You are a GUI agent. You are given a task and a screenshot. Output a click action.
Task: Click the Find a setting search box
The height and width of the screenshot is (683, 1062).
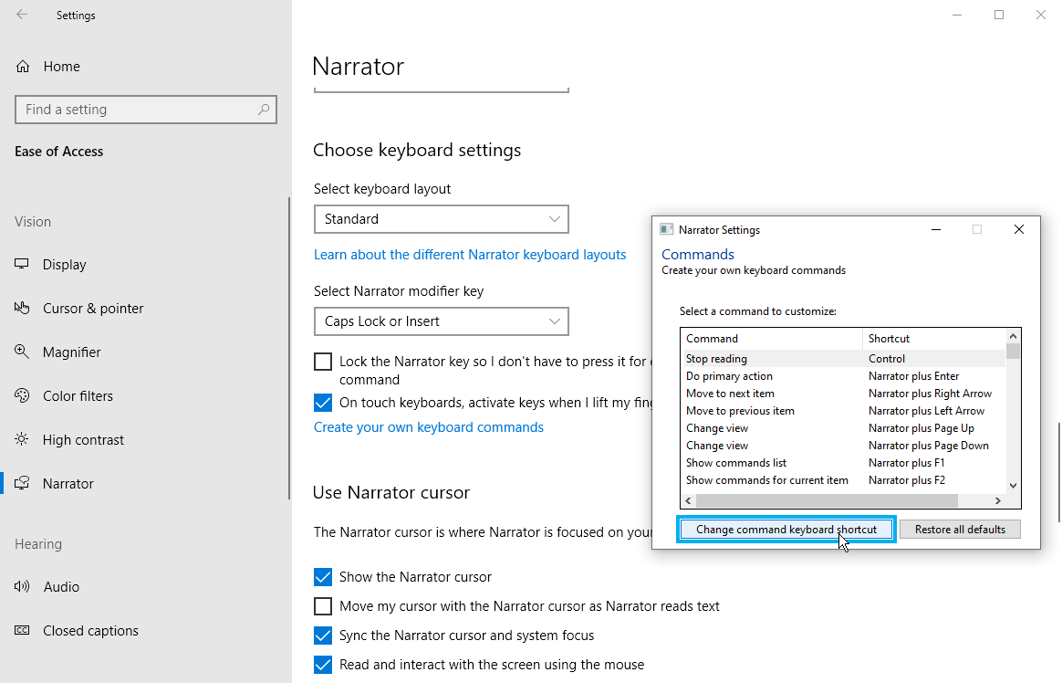(146, 109)
